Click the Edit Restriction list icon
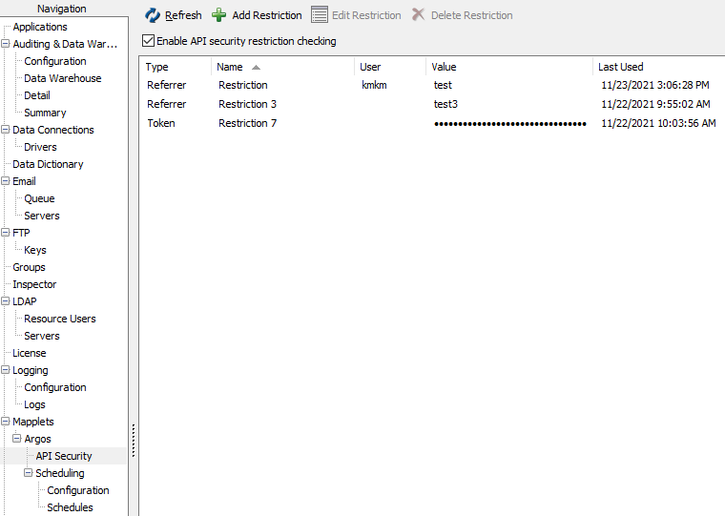The width and height of the screenshot is (725, 516). click(x=319, y=15)
